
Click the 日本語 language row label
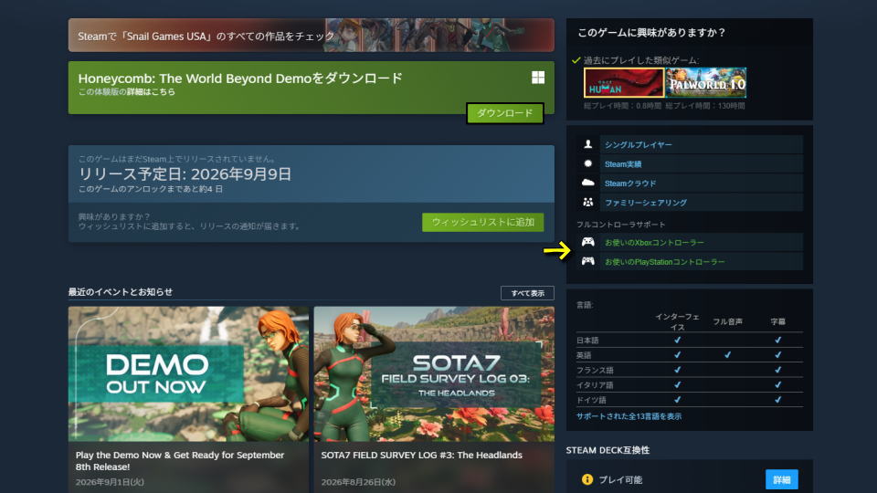coord(587,340)
